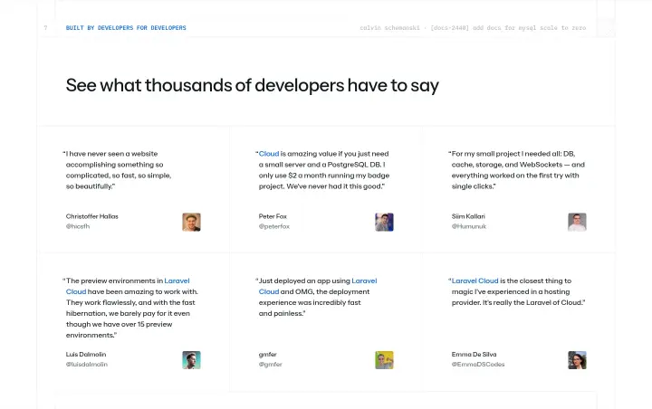Click Peter Fox's avatar photo
The height and width of the screenshot is (409, 652).
click(384, 222)
